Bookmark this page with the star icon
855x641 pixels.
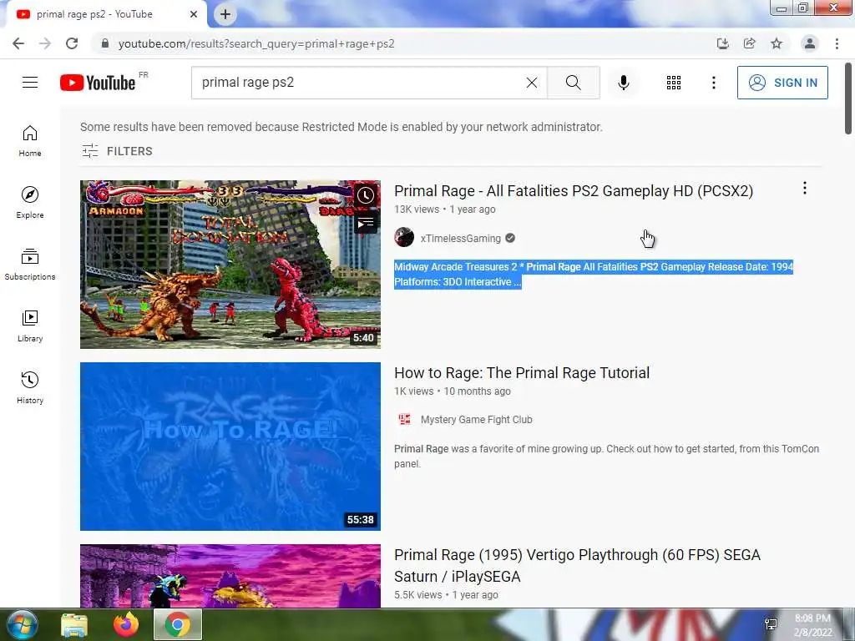[x=777, y=43]
